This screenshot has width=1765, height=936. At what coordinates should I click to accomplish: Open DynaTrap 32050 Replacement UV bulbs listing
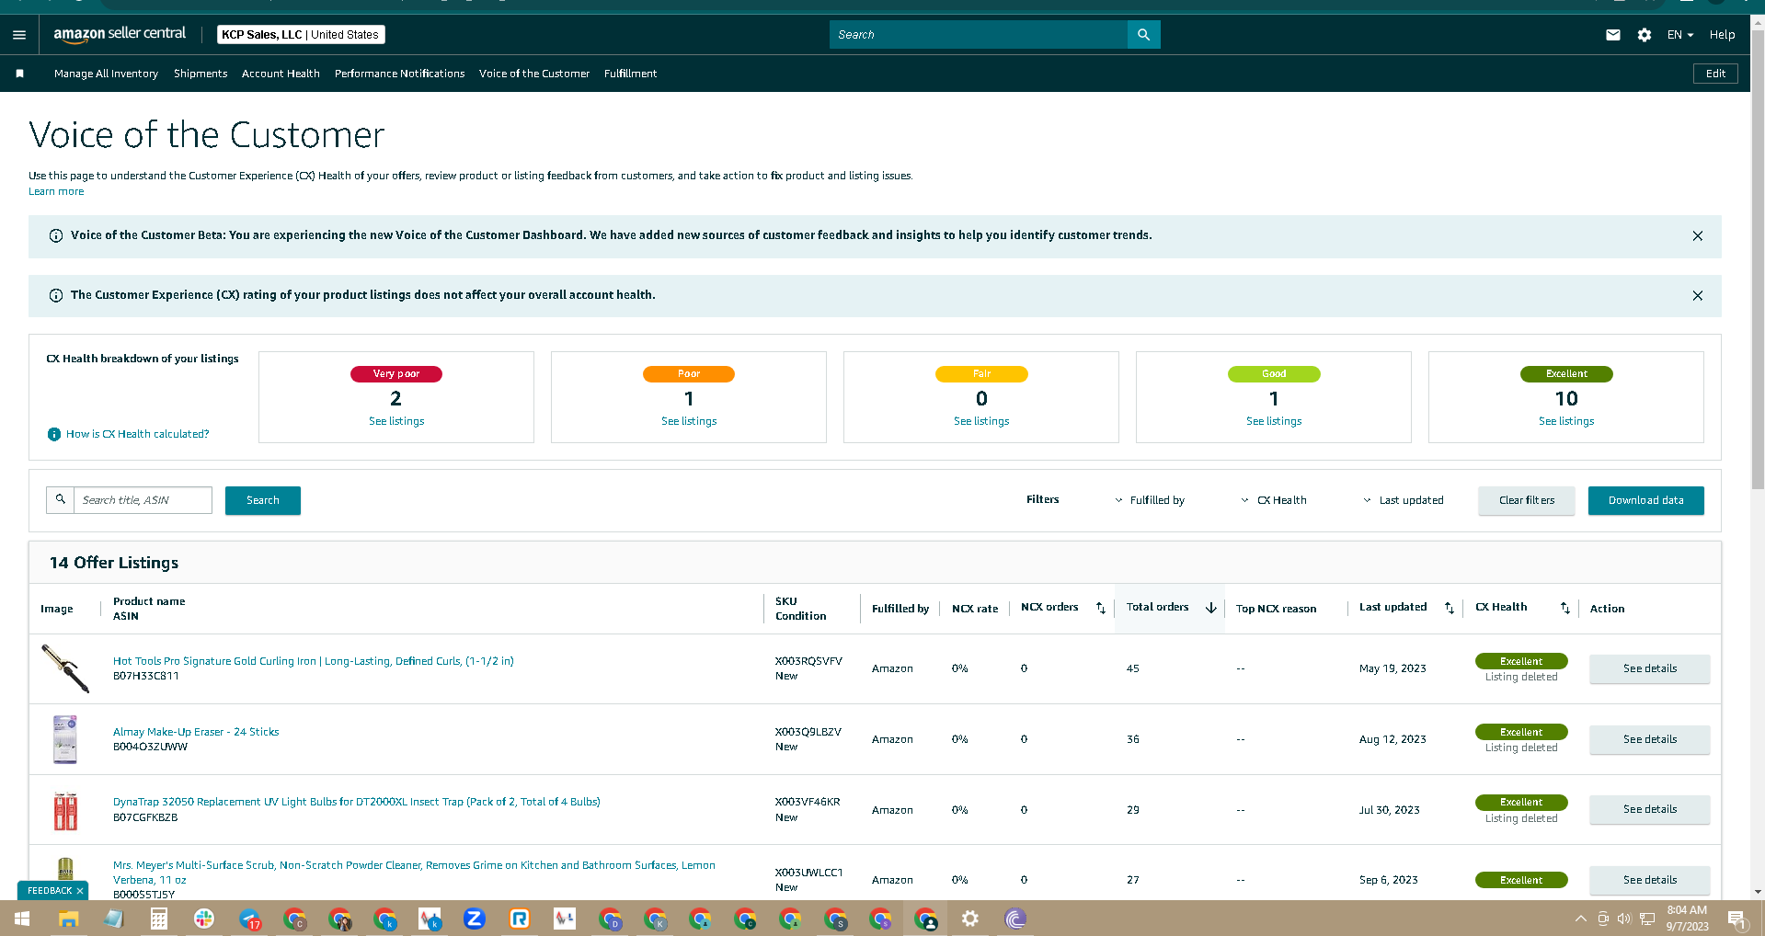pyautogui.click(x=356, y=802)
